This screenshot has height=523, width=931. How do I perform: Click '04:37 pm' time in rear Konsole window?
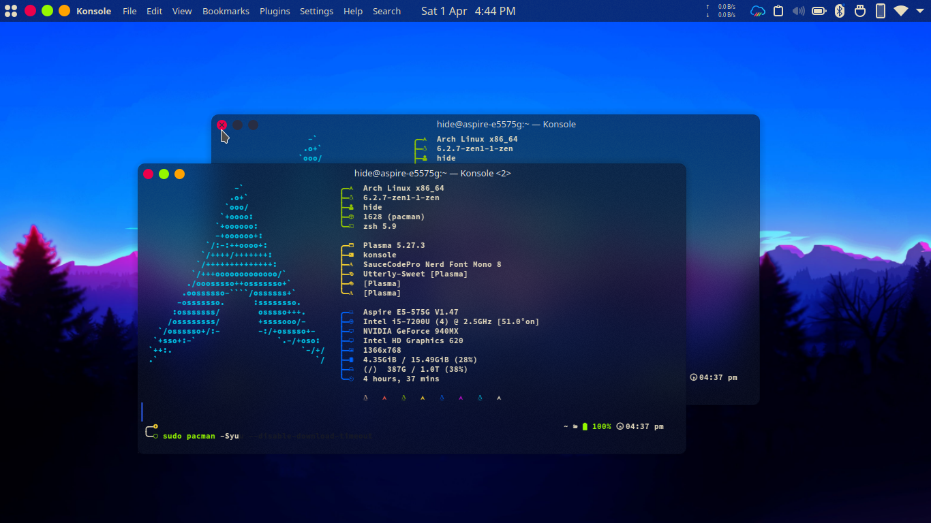(718, 377)
